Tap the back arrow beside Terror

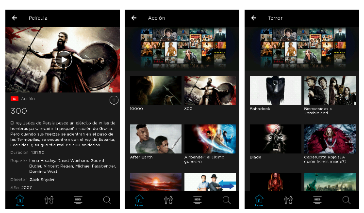tap(253, 18)
